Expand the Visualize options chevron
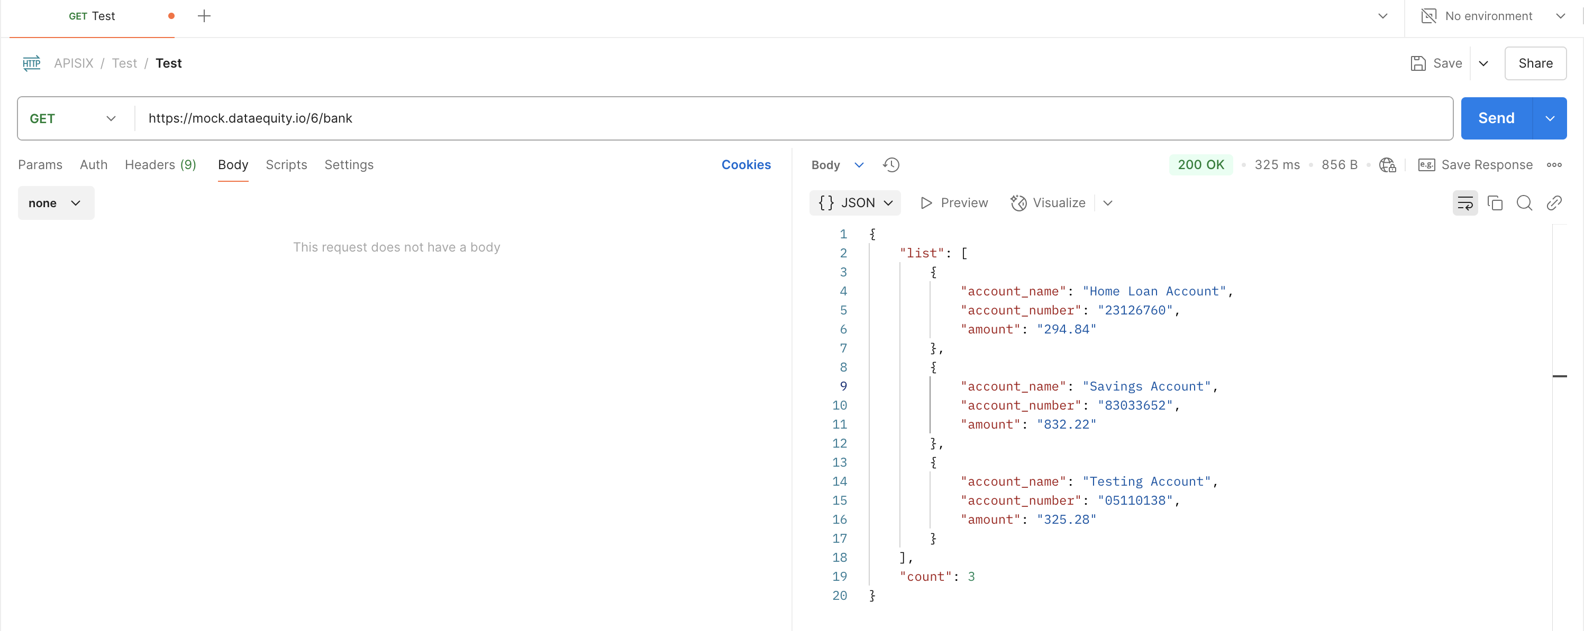Viewport: 1584px width, 631px height. point(1107,203)
